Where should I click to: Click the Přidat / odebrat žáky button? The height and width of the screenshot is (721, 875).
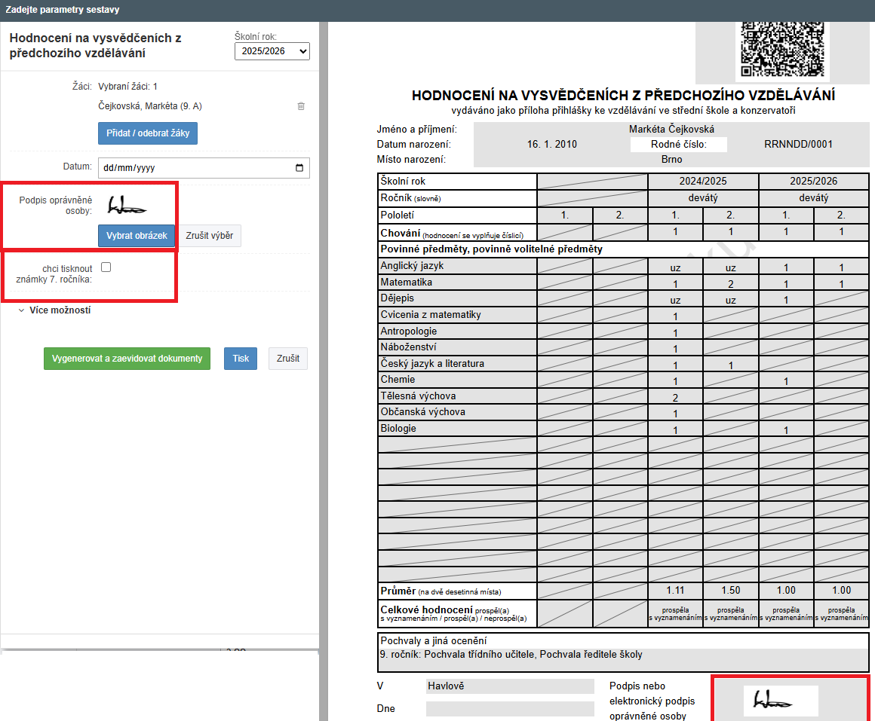point(148,134)
